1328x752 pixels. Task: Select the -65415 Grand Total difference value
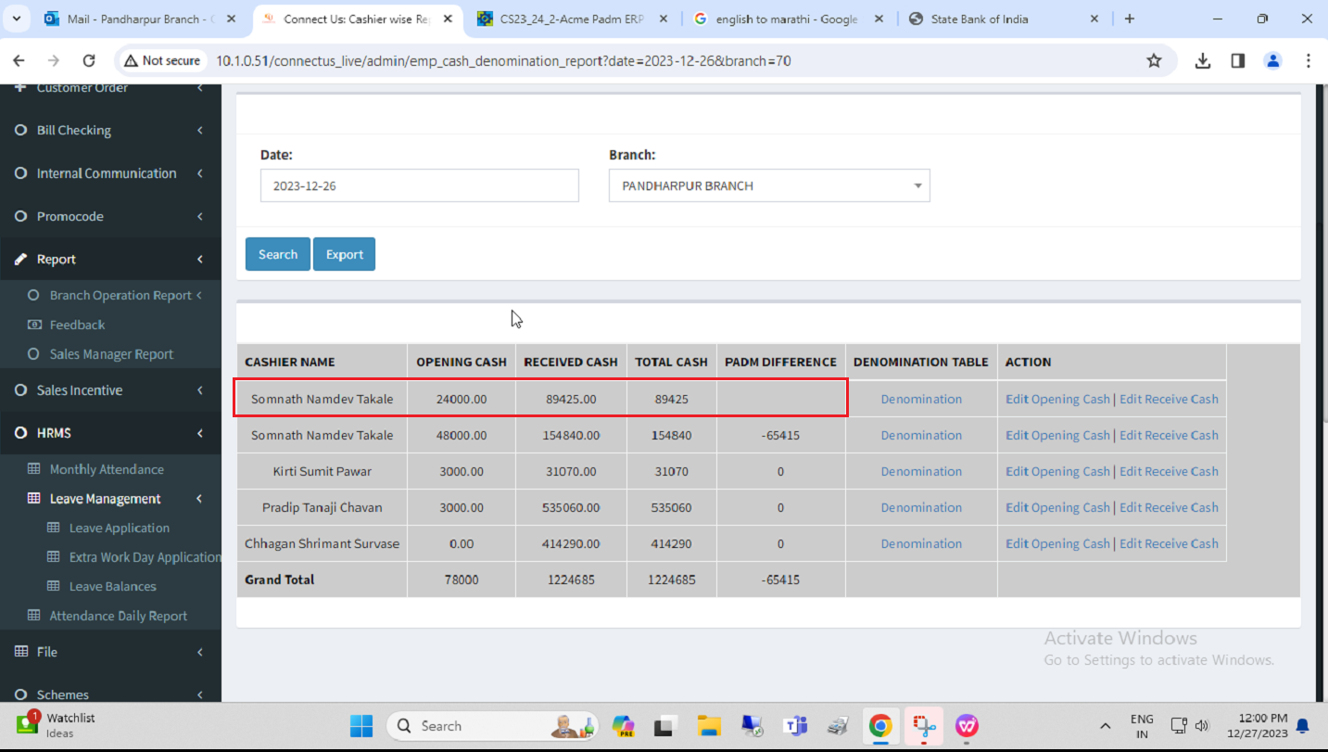780,580
